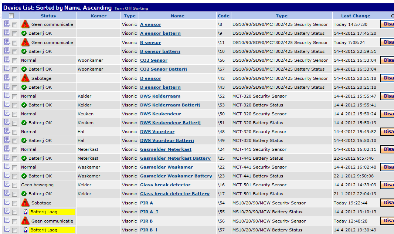
Task: Click low battery icon on PIR B_I row
Action: [x=26, y=230]
